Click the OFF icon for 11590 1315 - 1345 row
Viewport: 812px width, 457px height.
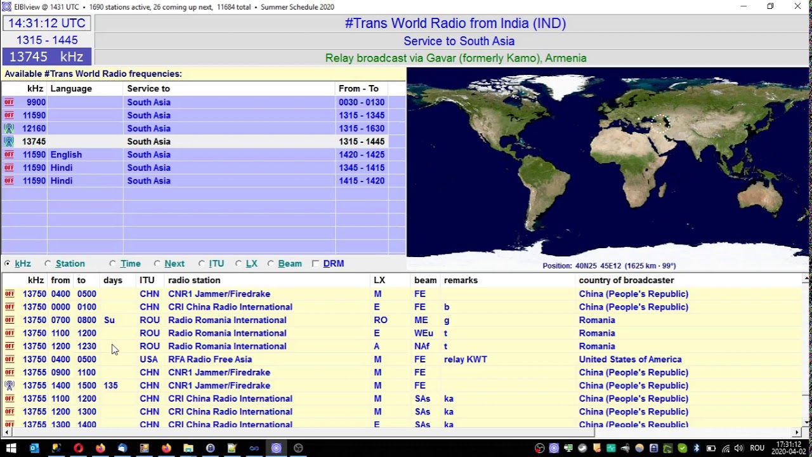pos(9,116)
